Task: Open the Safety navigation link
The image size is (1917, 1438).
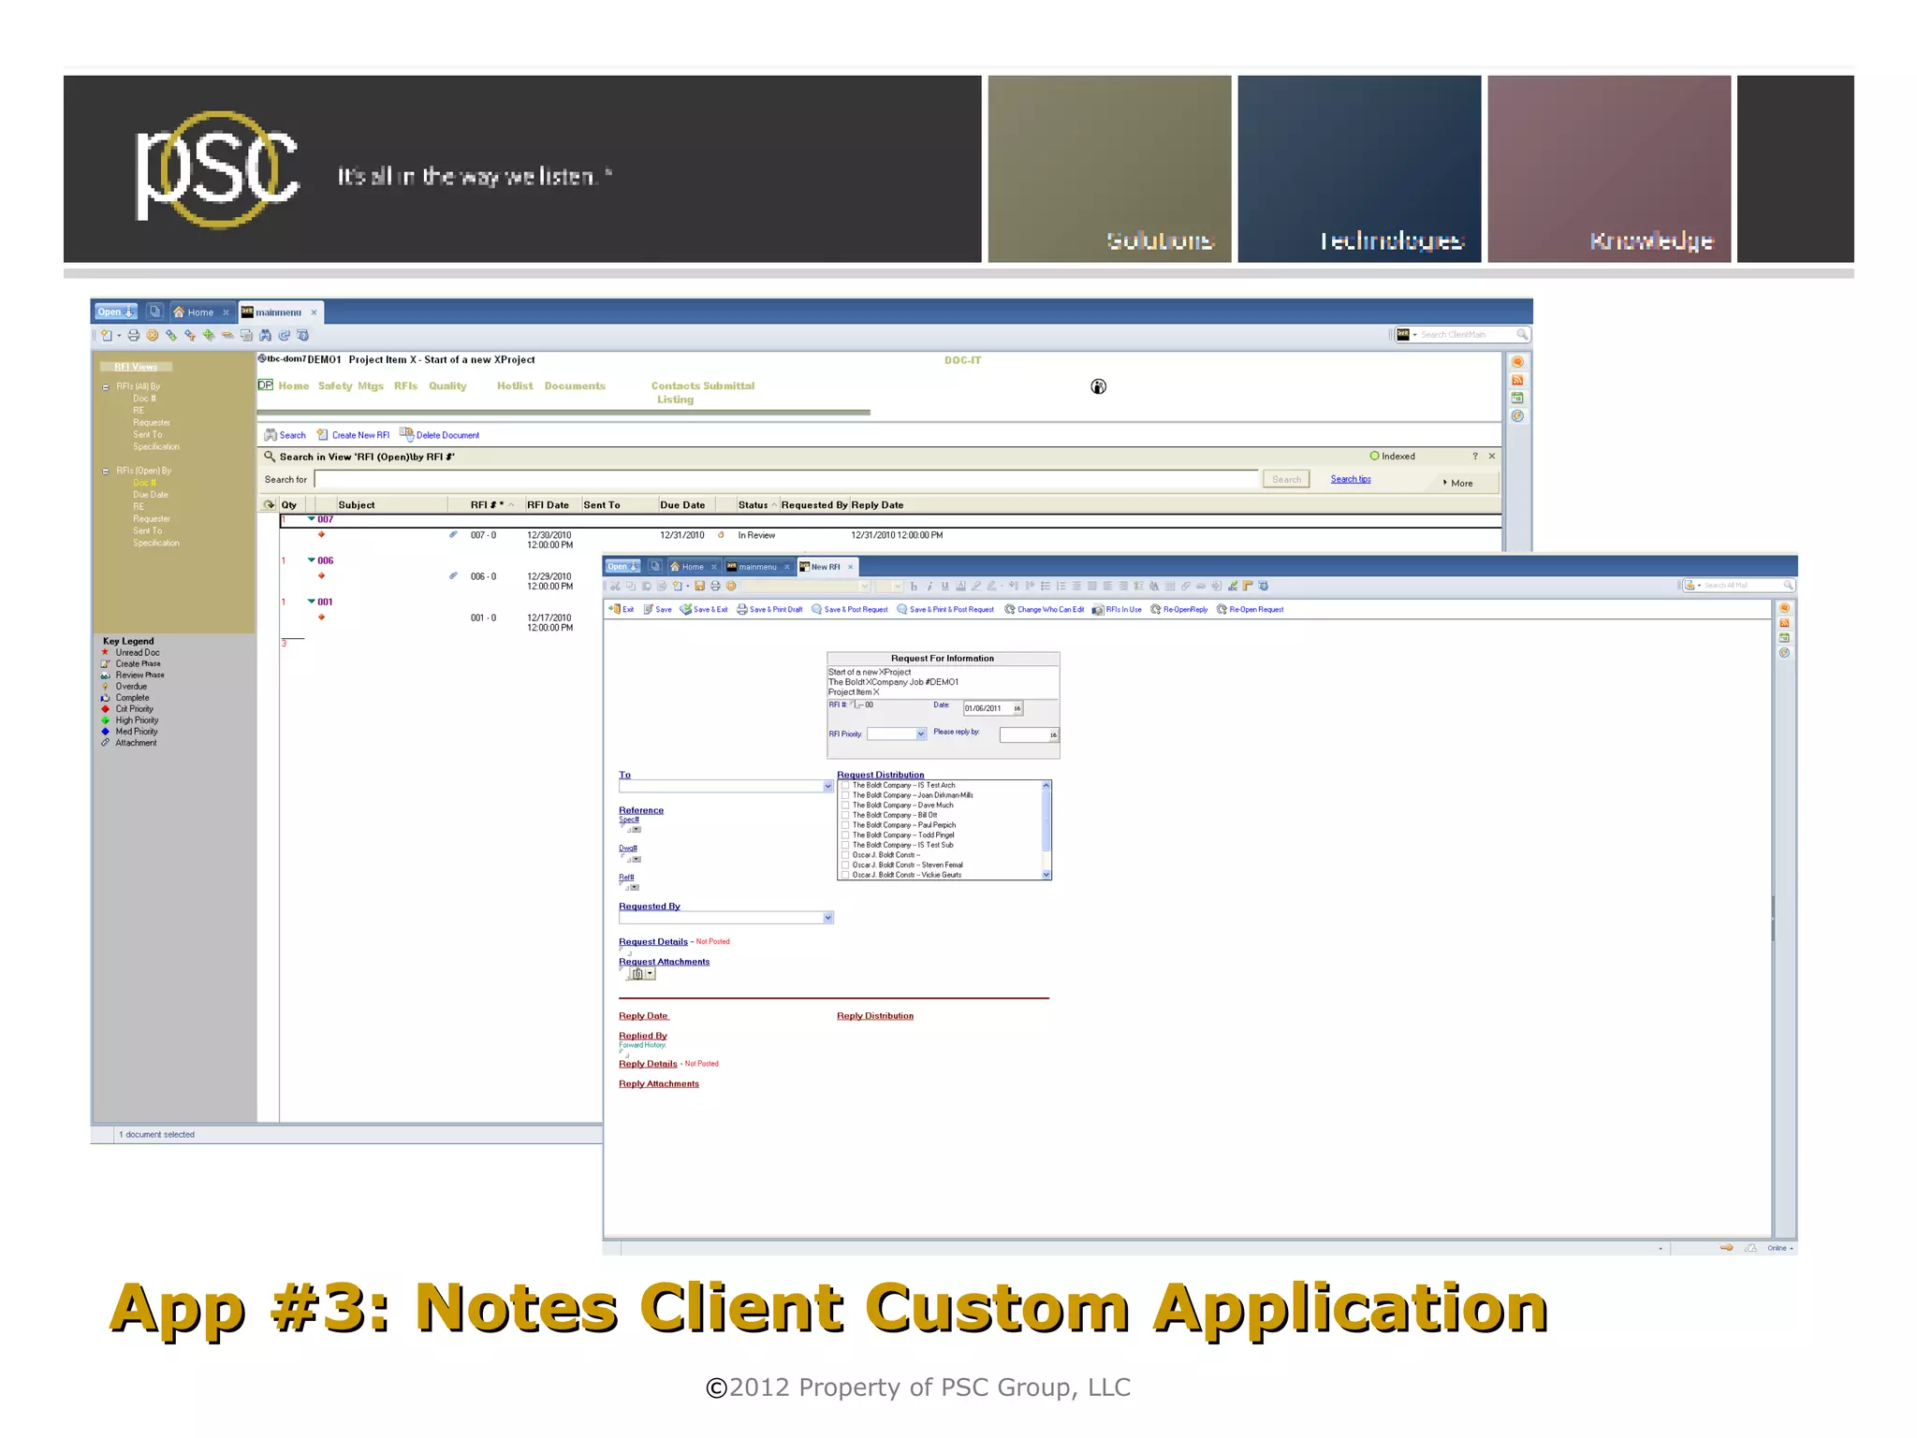Action: click(335, 385)
